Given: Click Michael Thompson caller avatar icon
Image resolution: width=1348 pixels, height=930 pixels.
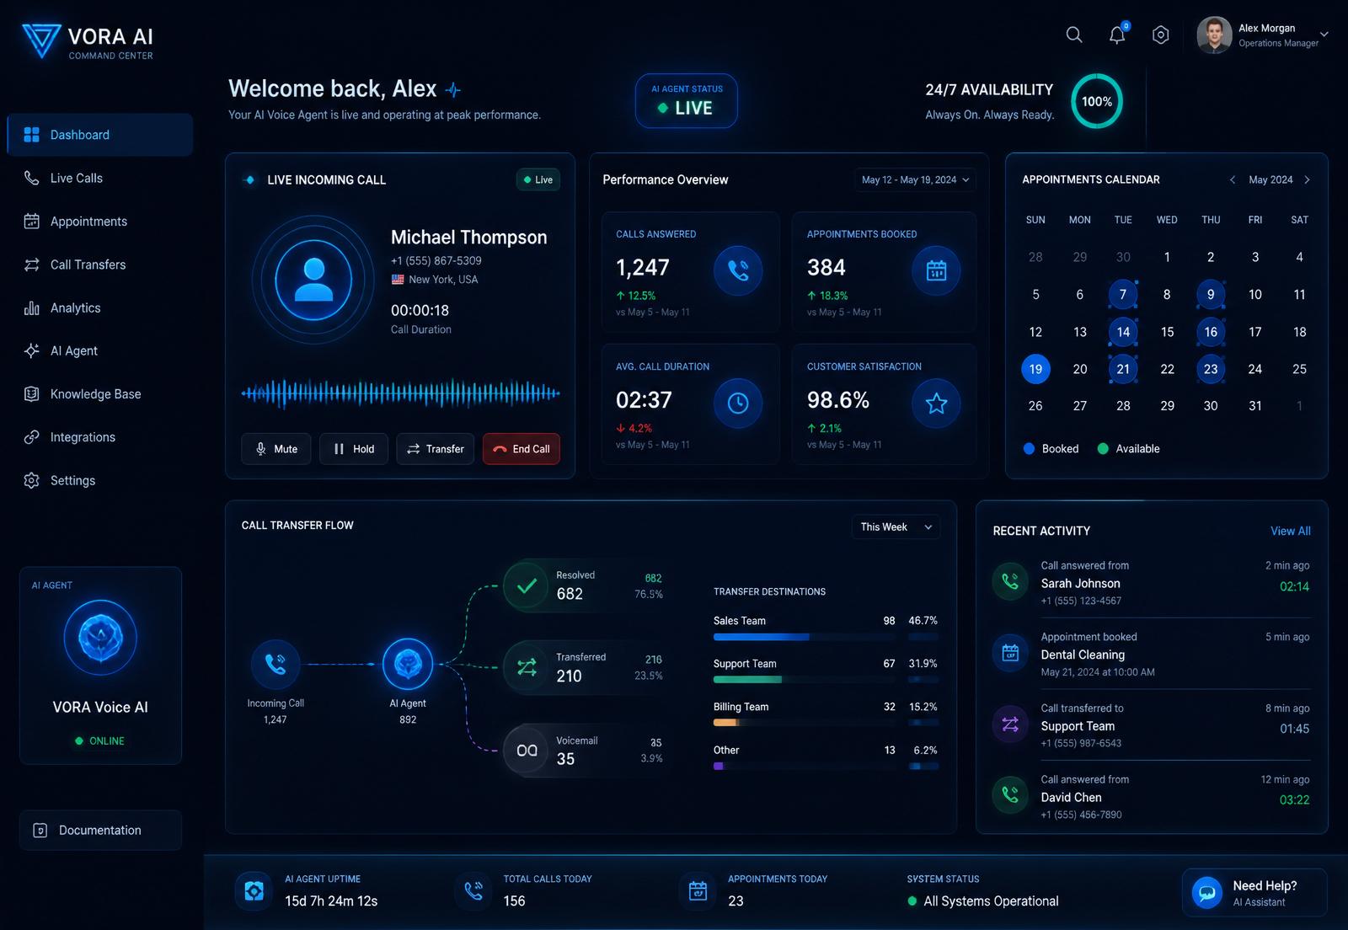Looking at the screenshot, I should click(x=313, y=280).
